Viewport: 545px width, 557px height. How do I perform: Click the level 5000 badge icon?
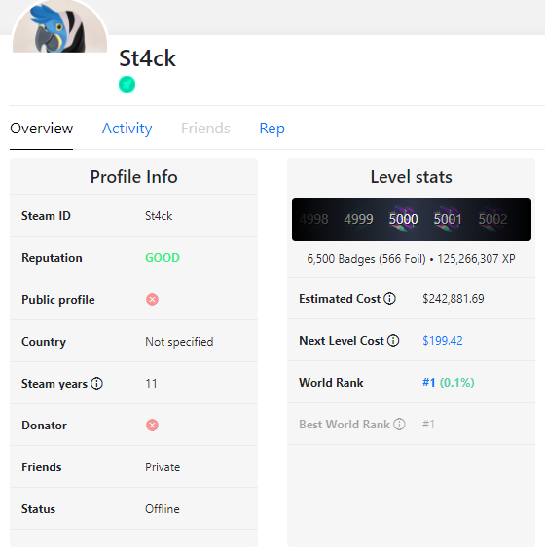[x=403, y=219]
